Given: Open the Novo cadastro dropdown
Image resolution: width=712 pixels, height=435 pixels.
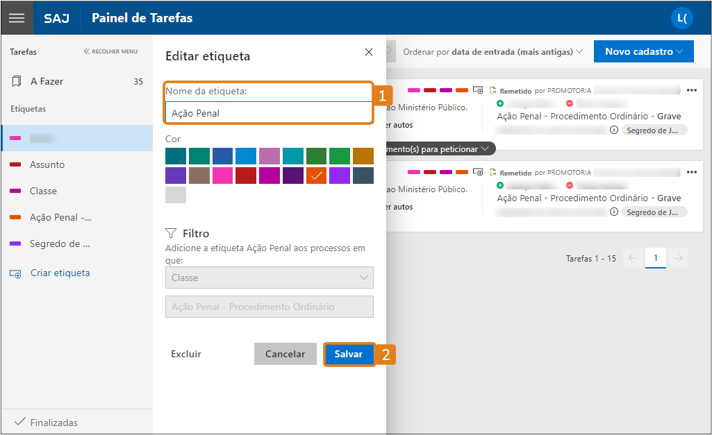Looking at the screenshot, I should tap(643, 51).
